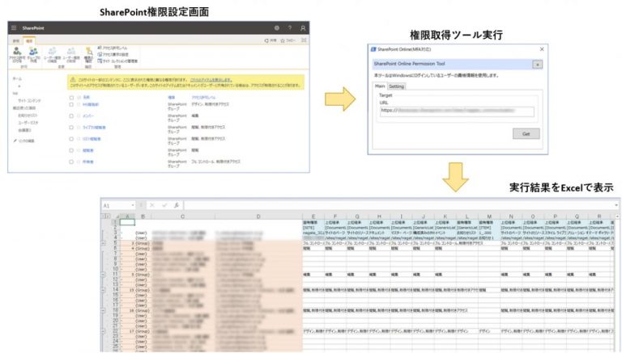The image size is (622, 353).
Task: Close the SharePoint Online tool window
Action: [x=542, y=49]
